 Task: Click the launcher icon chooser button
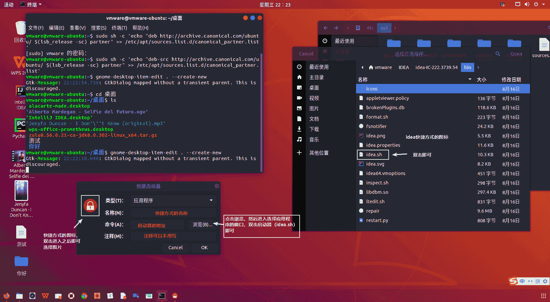pos(90,205)
